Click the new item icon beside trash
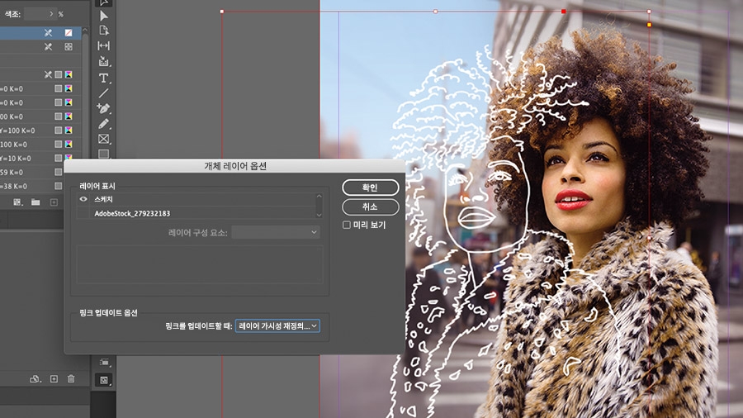The height and width of the screenshot is (418, 743). (54, 378)
